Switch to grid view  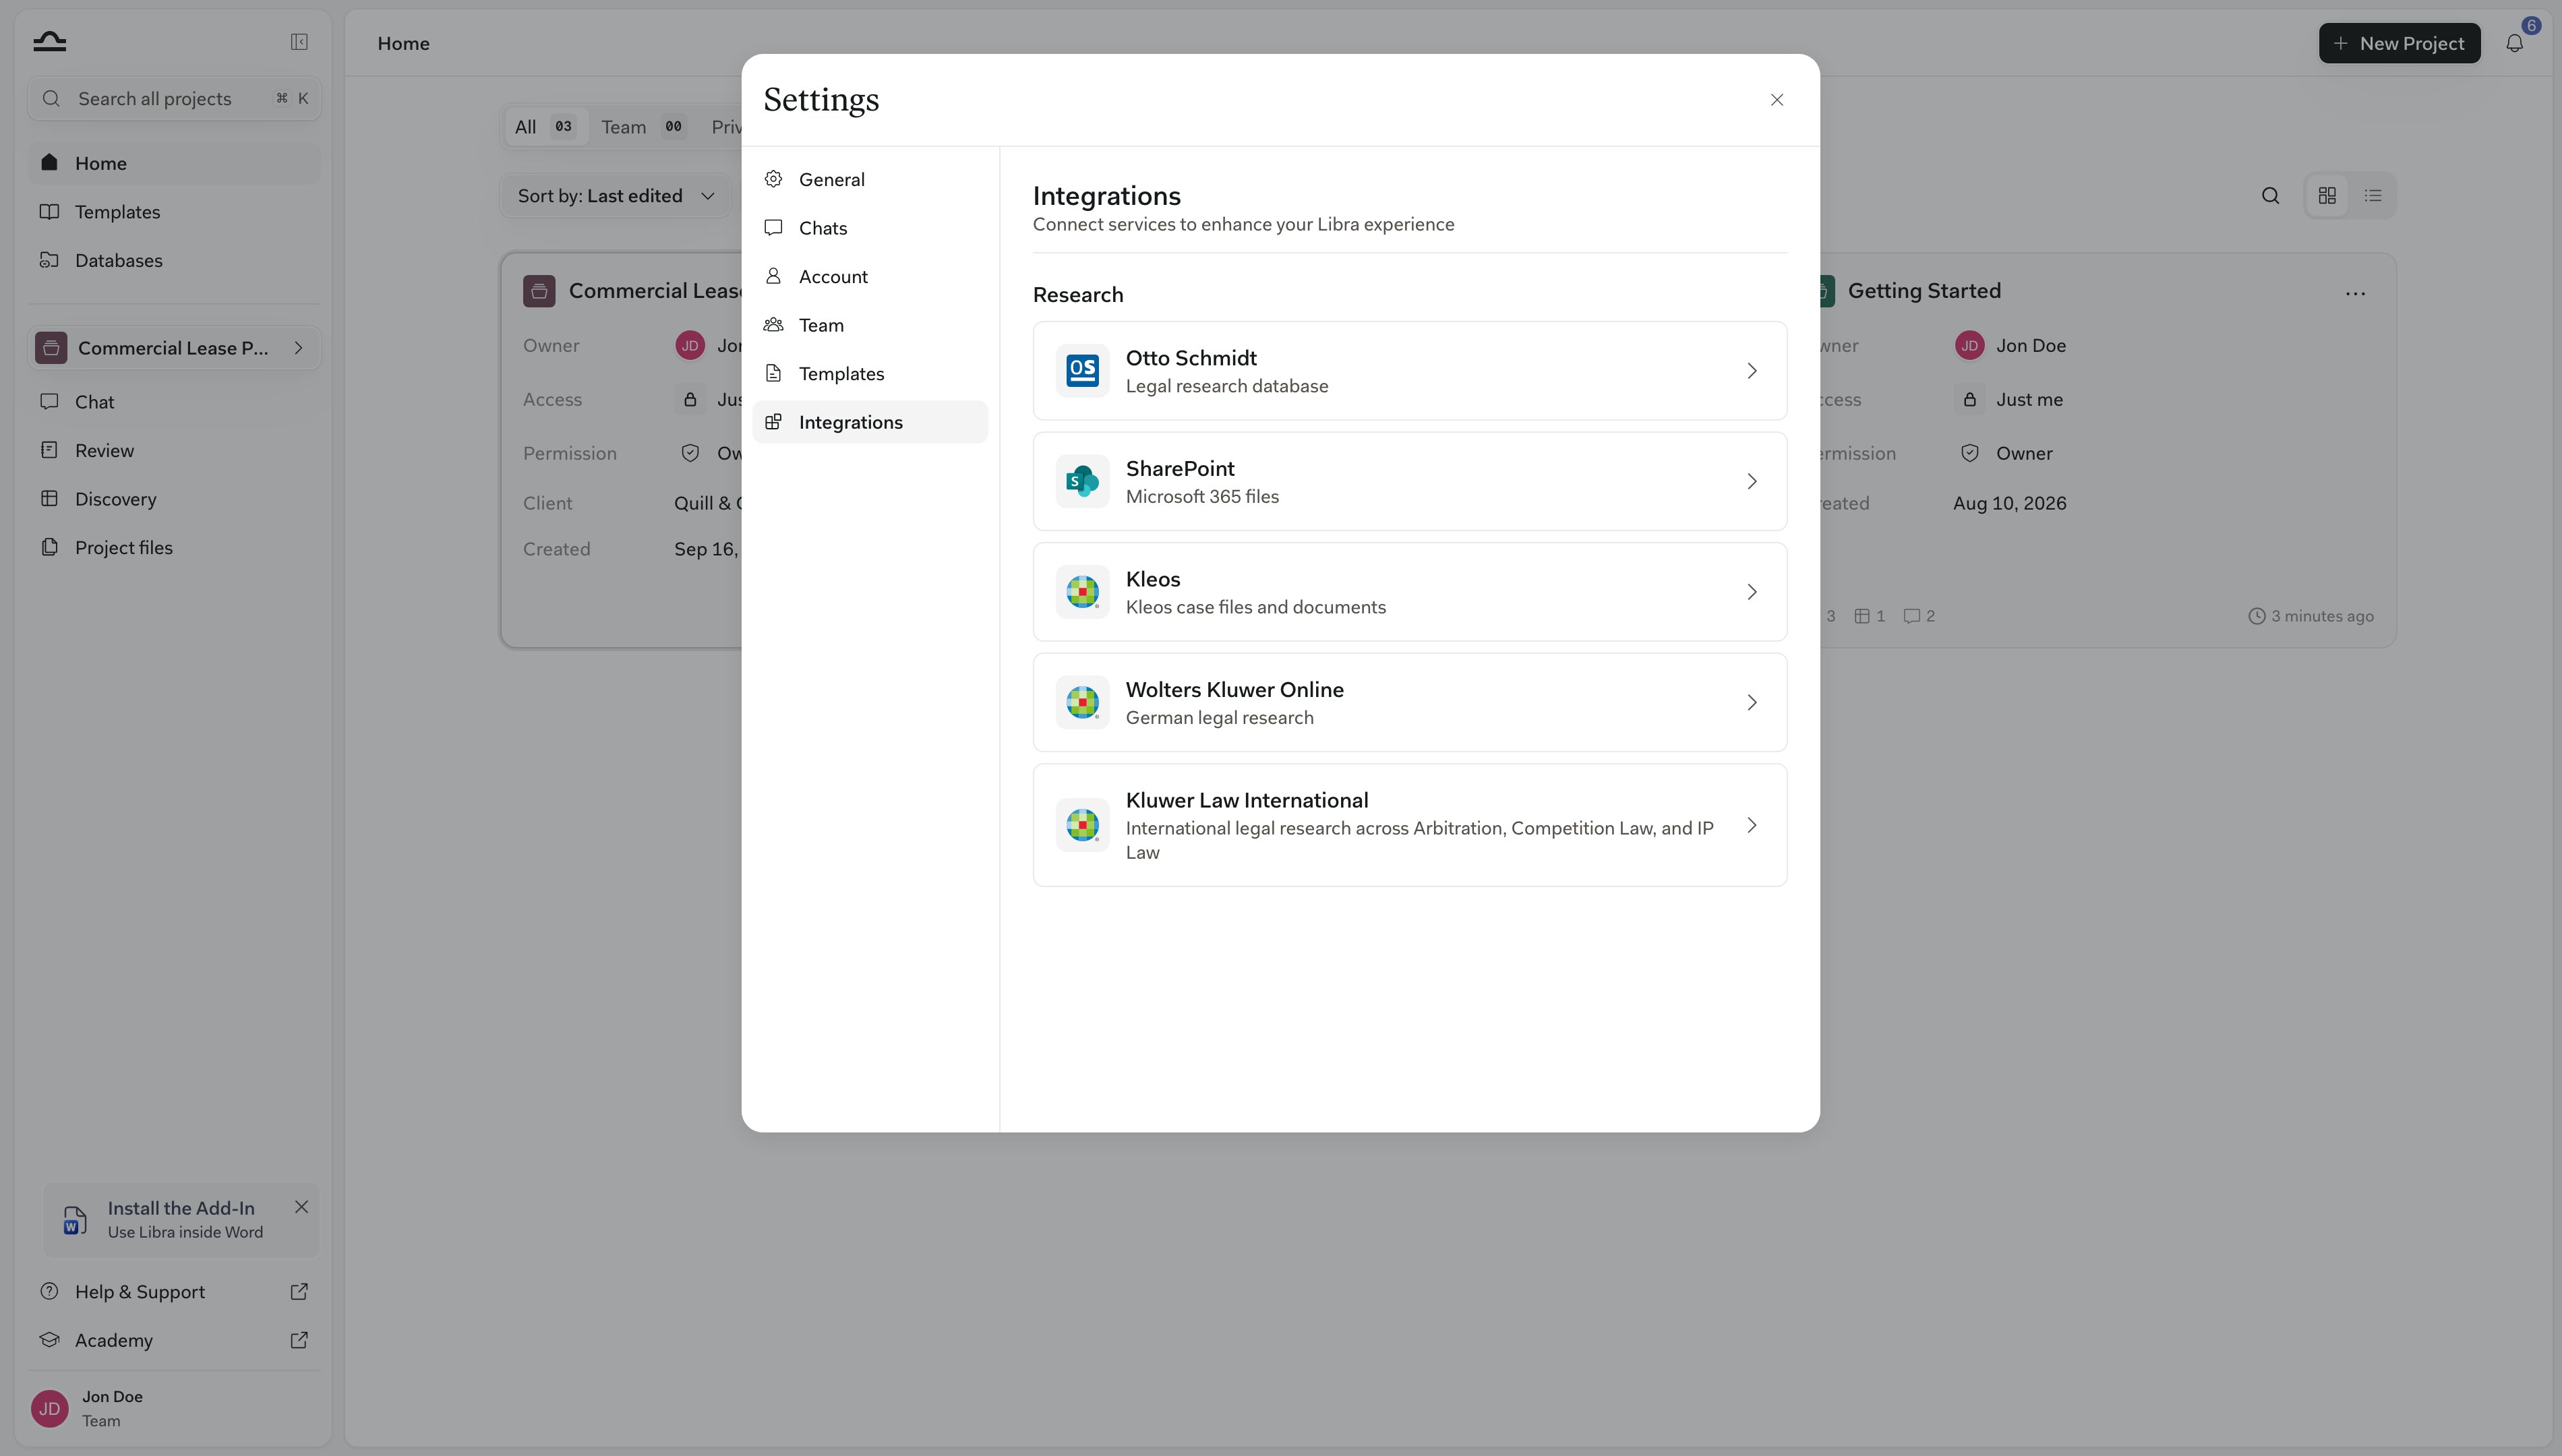pyautogui.click(x=2327, y=196)
